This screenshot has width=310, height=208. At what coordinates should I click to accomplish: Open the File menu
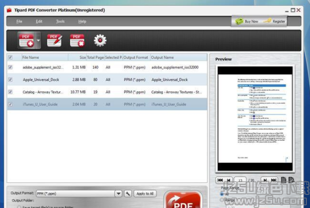click(x=19, y=21)
